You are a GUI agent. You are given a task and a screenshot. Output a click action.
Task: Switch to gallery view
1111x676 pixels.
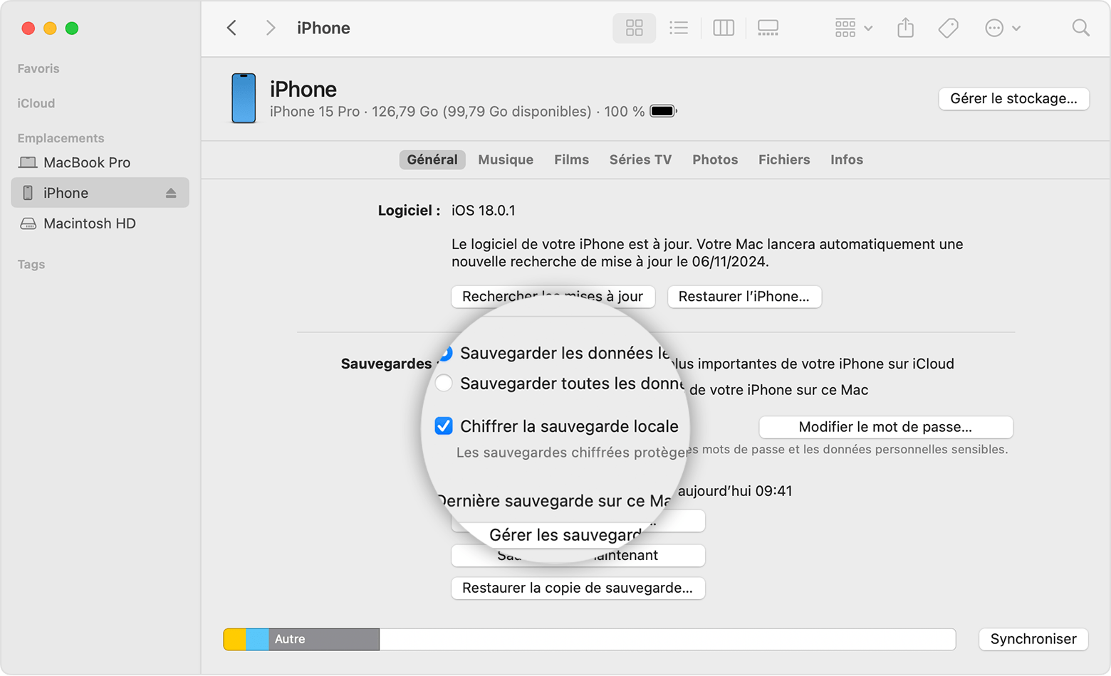tap(768, 28)
